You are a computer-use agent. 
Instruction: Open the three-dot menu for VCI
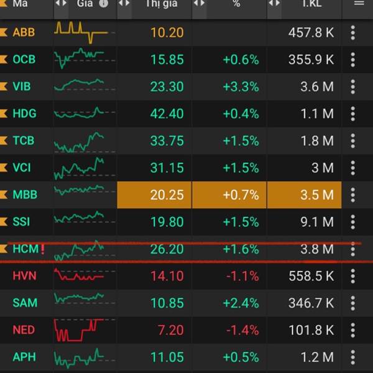coord(352,168)
